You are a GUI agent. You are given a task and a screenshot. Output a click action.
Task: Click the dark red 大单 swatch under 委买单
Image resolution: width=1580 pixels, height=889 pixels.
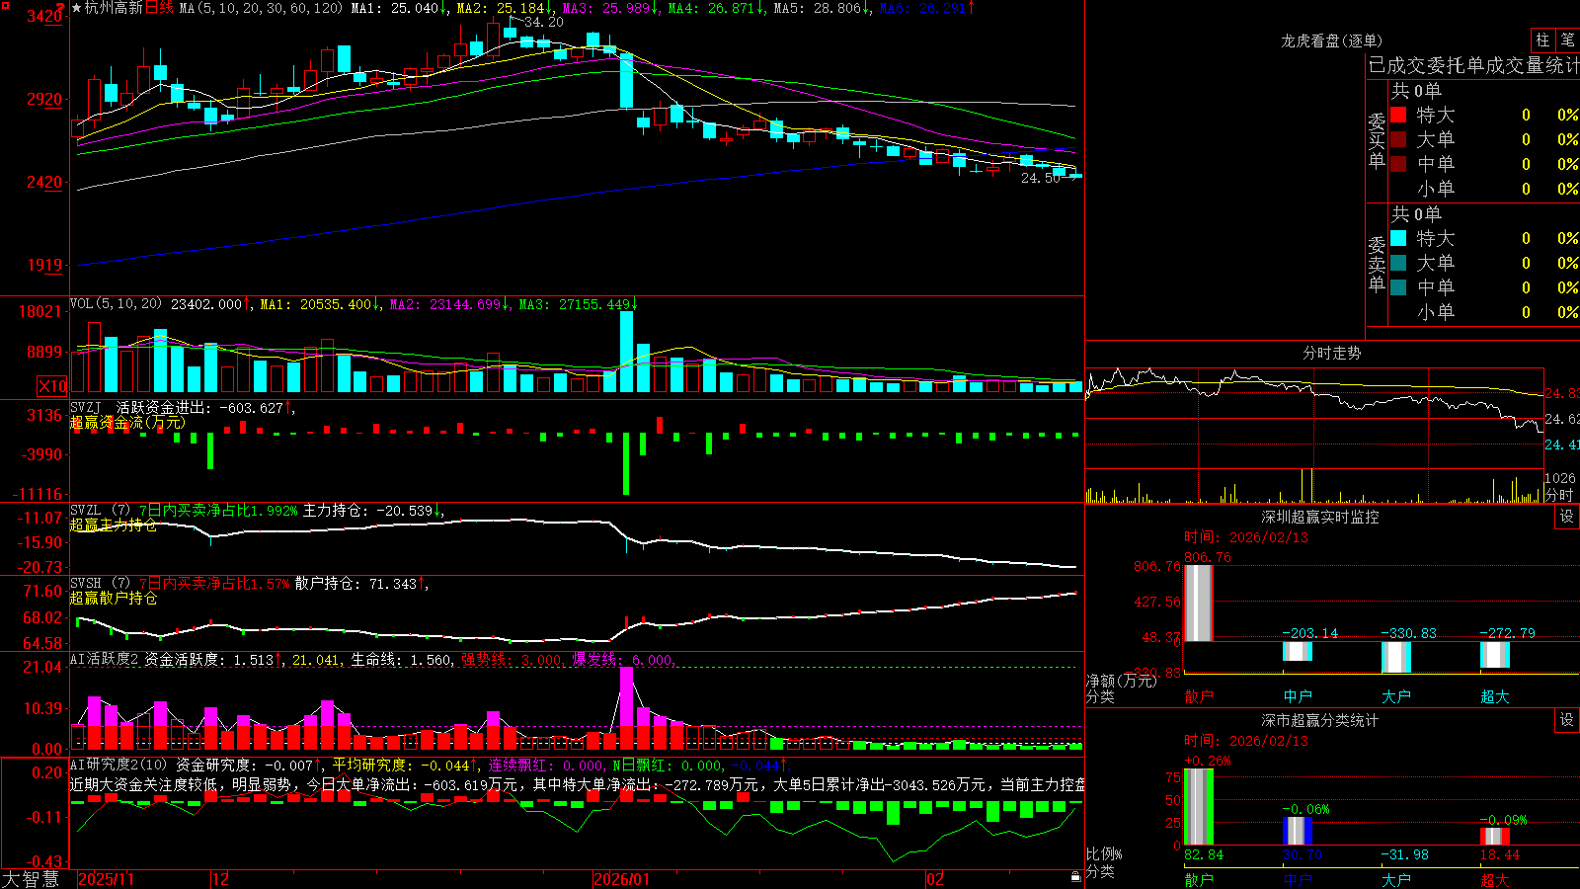pos(1398,139)
